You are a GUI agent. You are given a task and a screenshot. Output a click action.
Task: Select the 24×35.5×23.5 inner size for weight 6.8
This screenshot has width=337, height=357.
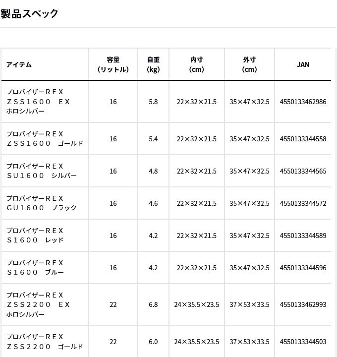(x=197, y=304)
